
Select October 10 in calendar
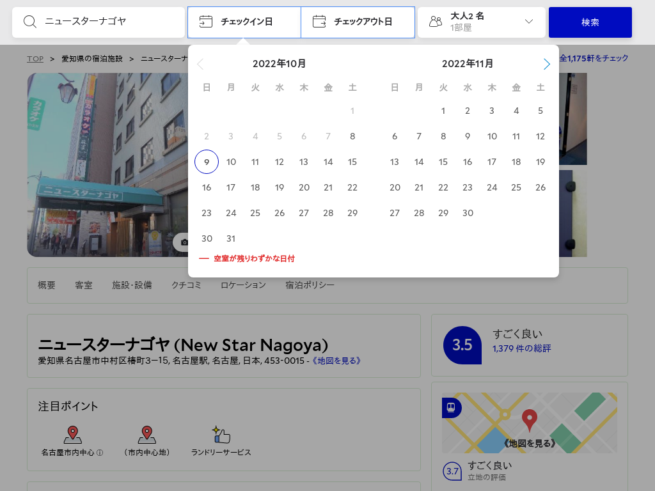(231, 162)
